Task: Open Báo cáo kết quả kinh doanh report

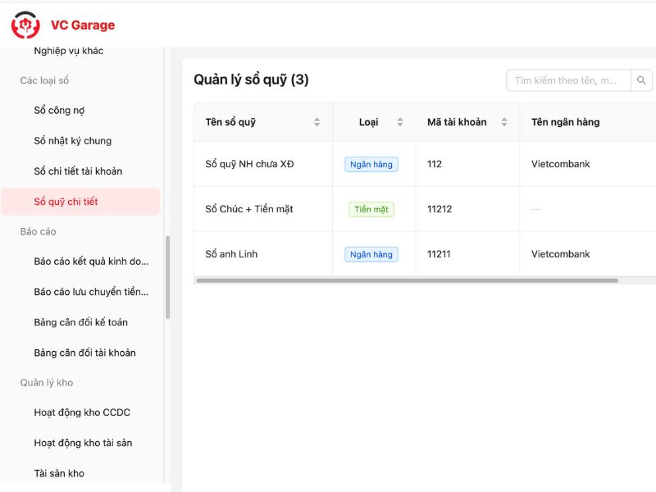Action: coord(91,262)
